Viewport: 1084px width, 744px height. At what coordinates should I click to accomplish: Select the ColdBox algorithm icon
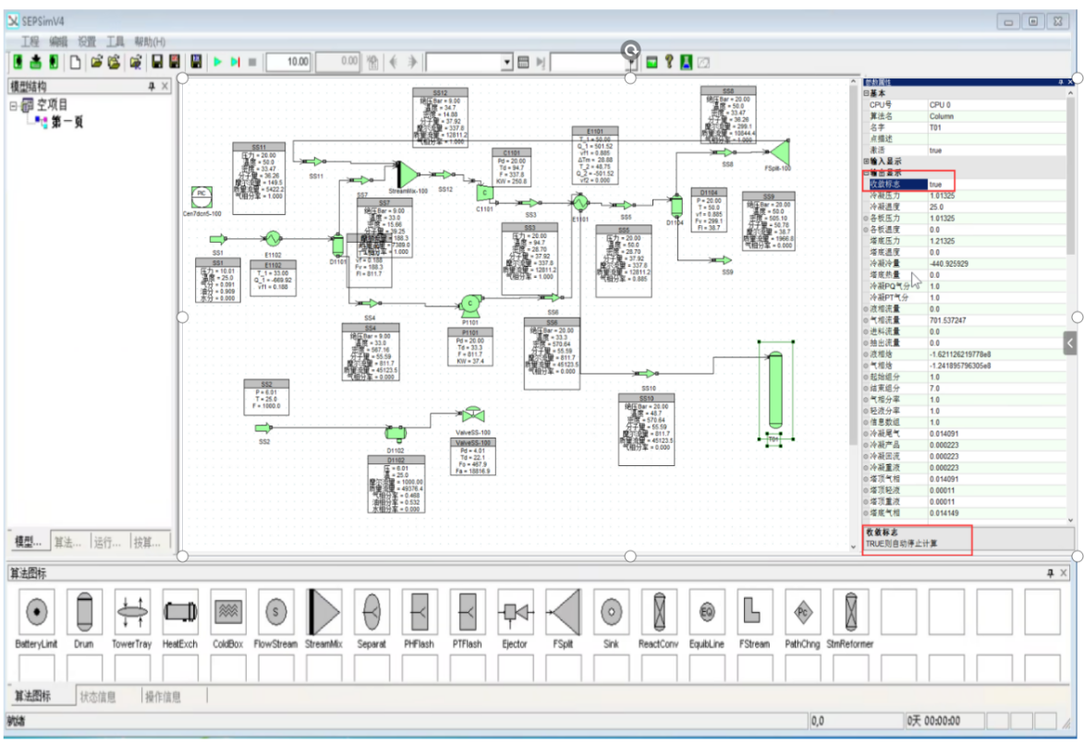pos(227,612)
